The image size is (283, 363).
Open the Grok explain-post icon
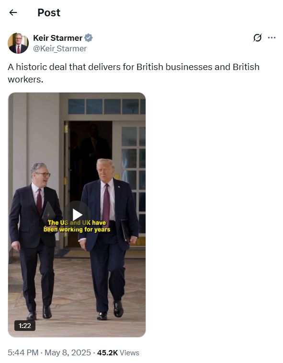pos(257,38)
